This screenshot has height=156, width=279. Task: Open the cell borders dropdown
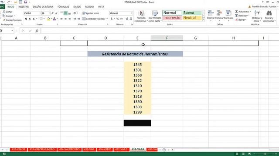coord(44,19)
